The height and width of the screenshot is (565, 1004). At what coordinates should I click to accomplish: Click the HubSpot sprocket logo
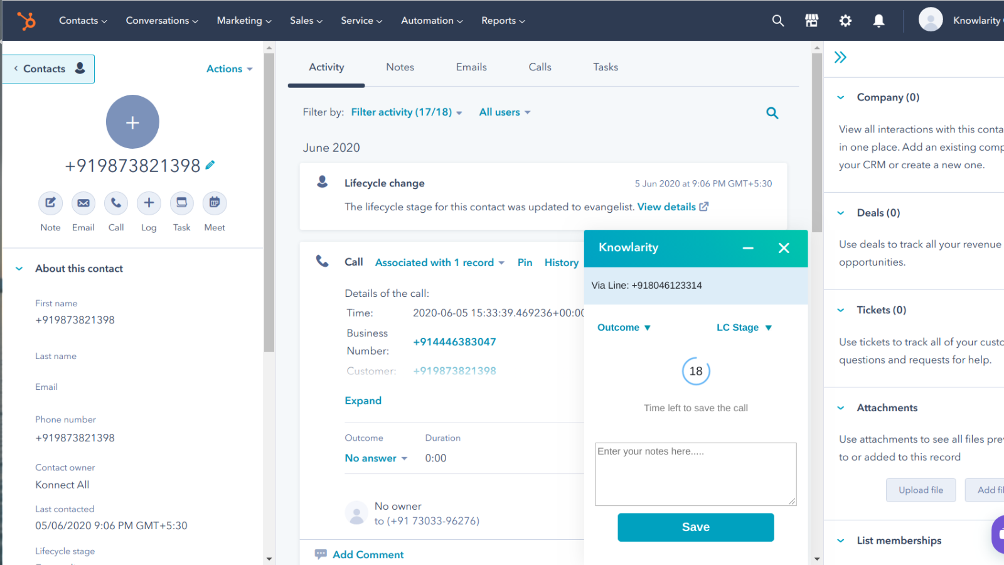26,21
